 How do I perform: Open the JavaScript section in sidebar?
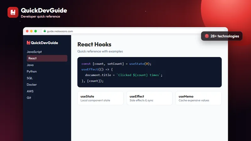(34, 52)
